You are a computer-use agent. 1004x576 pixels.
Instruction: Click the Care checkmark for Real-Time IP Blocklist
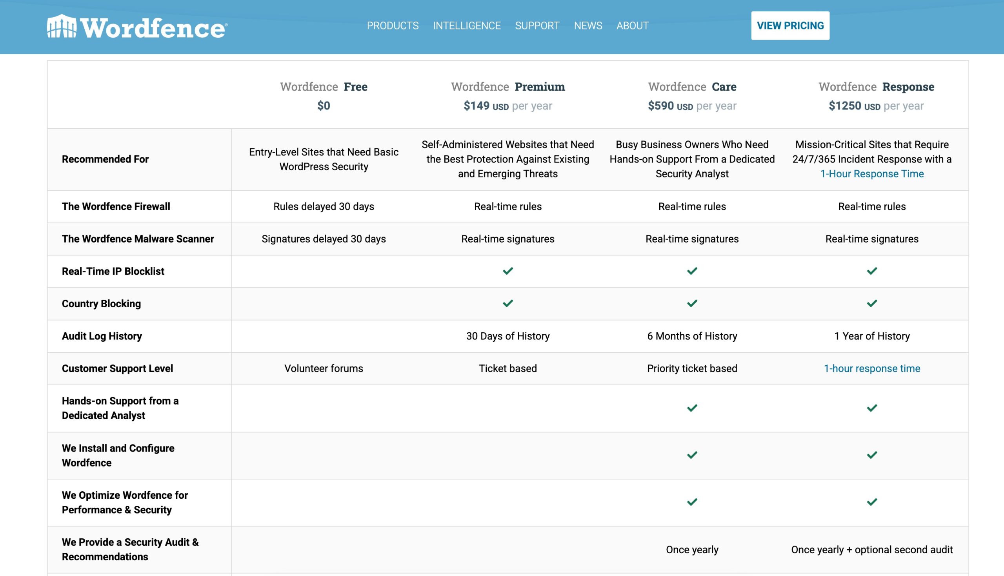(692, 271)
